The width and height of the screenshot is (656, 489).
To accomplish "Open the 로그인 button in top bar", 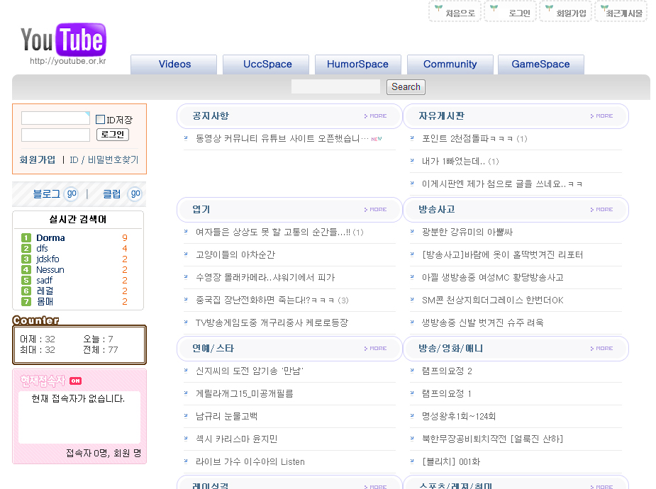I will point(510,12).
